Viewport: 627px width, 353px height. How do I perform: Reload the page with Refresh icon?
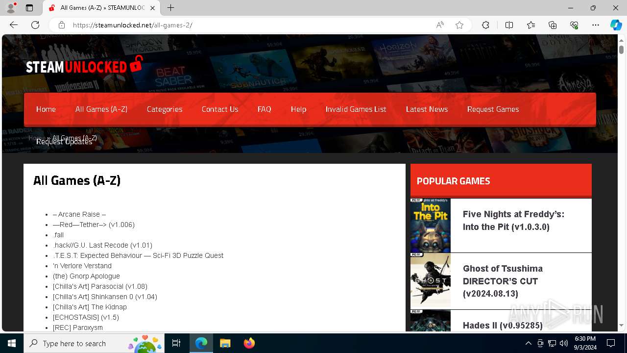pos(35,25)
